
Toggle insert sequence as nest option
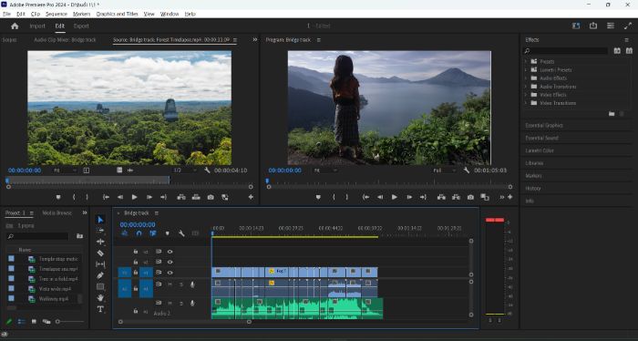(x=125, y=233)
